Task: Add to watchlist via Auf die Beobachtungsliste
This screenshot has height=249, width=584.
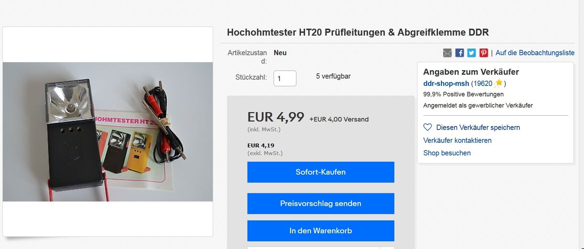Action: point(535,53)
